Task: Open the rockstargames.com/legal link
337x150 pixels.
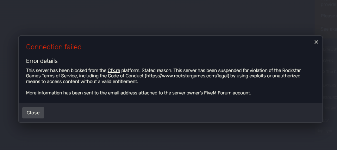Action: 187,76
